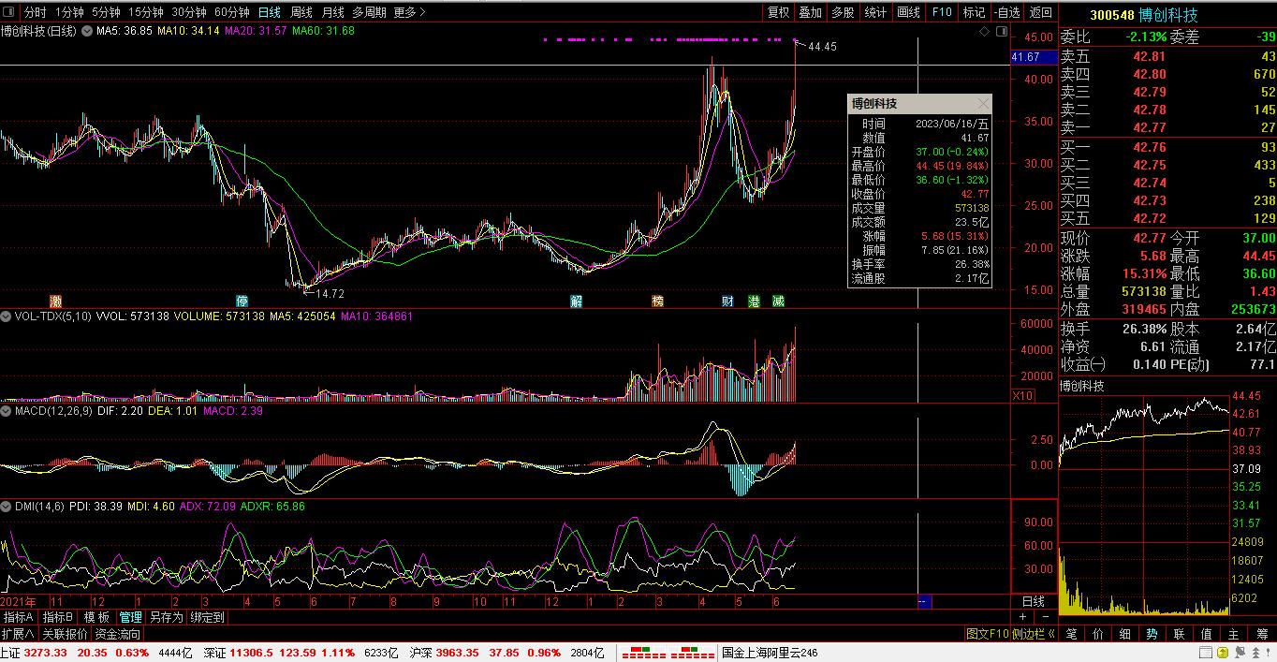Select the 60分钟 period tab

tap(231, 12)
